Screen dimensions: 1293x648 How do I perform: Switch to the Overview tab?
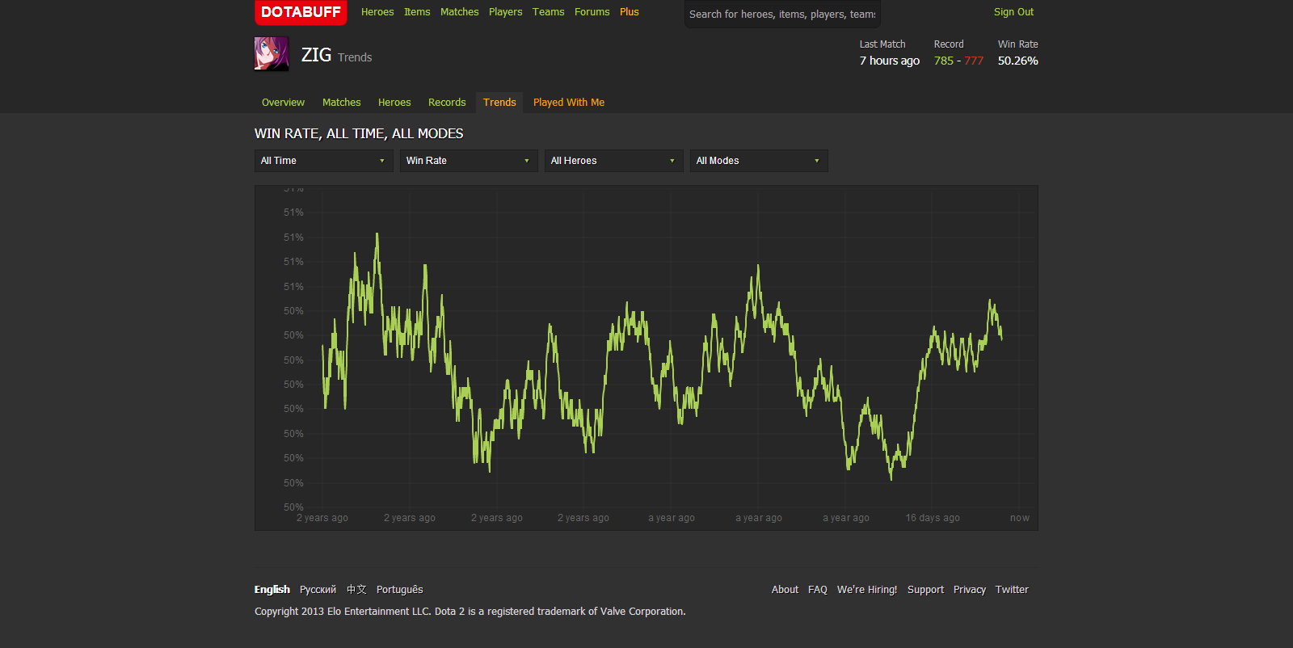point(283,103)
